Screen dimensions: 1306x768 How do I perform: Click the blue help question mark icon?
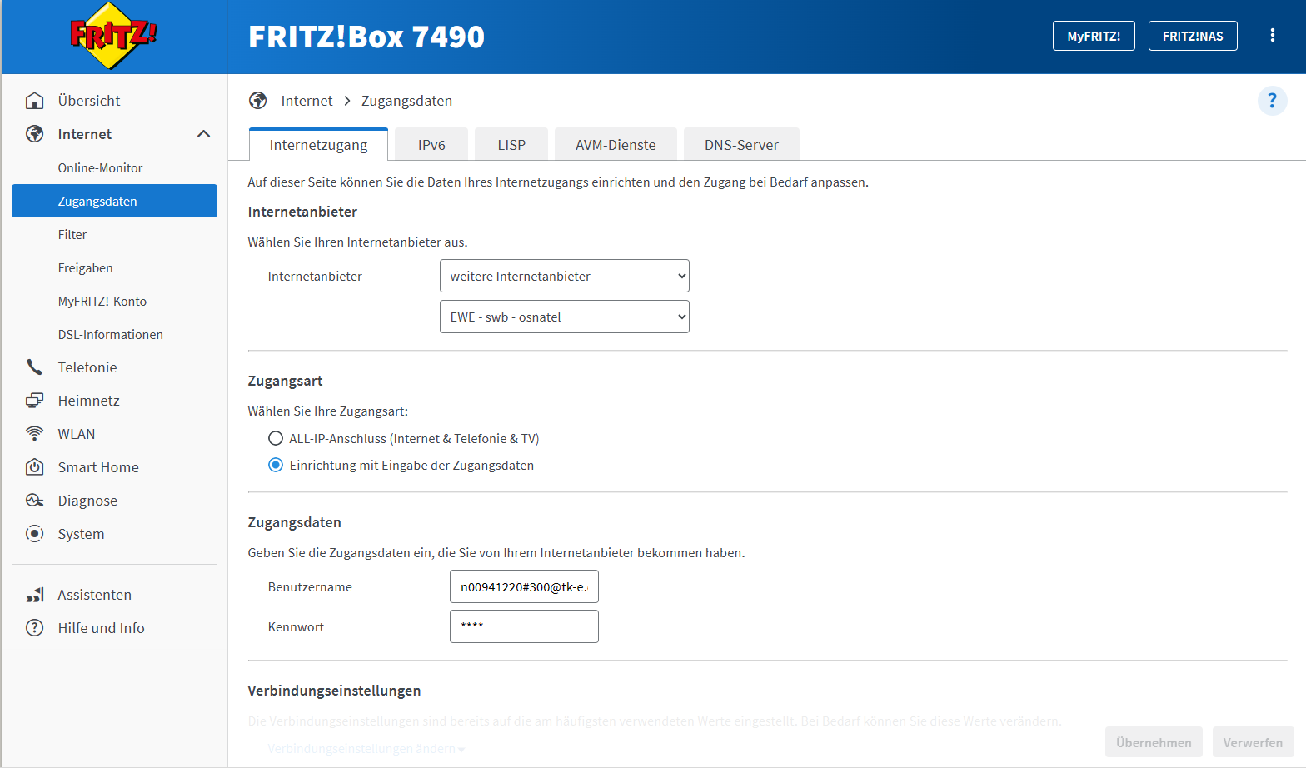1271,101
